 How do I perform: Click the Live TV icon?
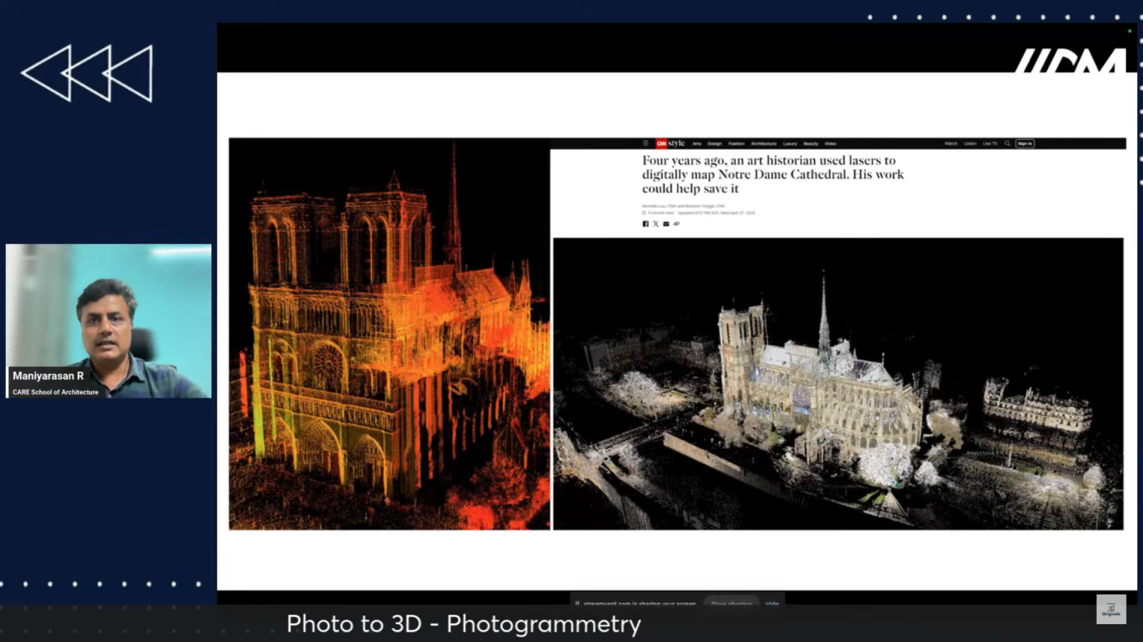coord(990,143)
